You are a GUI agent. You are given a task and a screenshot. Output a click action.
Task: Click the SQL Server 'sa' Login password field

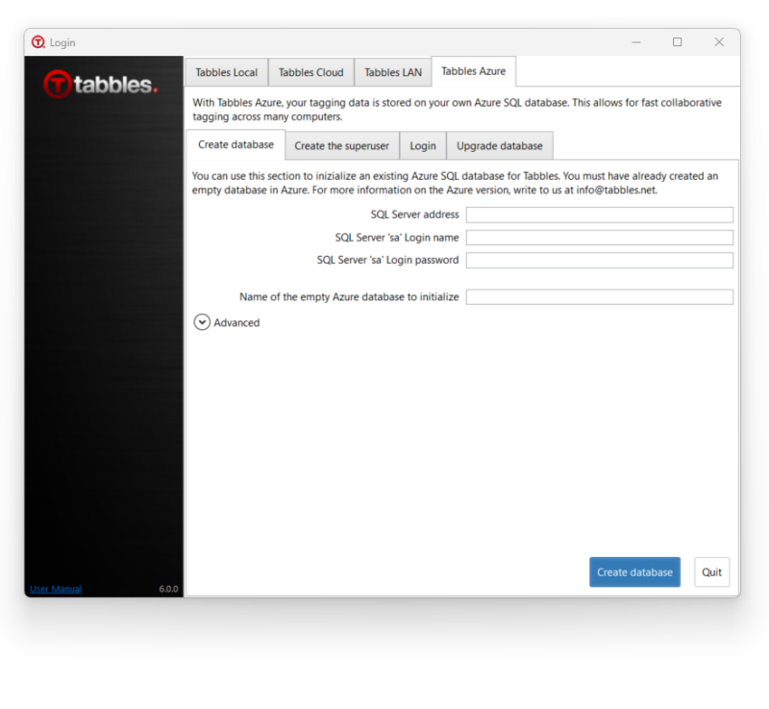coord(599,260)
